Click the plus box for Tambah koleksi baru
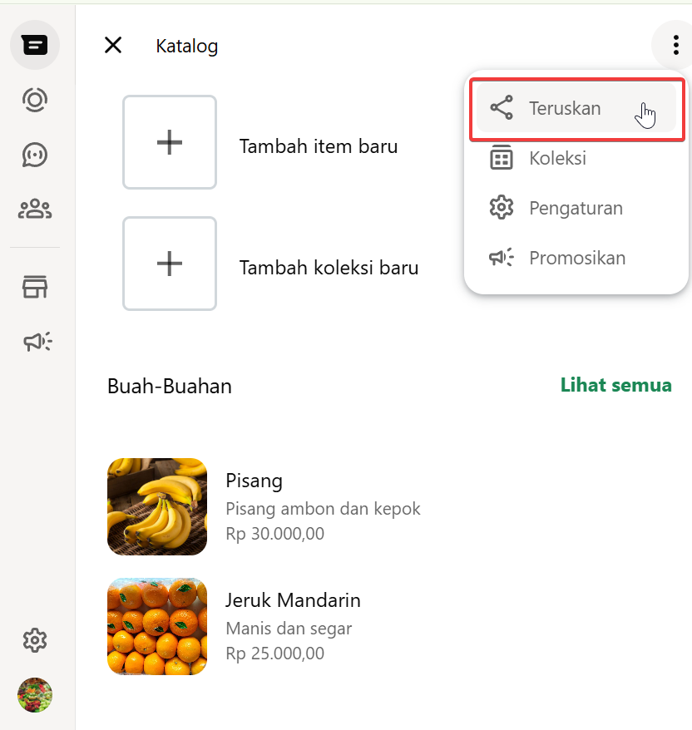Image resolution: width=692 pixels, height=730 pixels. tap(170, 264)
